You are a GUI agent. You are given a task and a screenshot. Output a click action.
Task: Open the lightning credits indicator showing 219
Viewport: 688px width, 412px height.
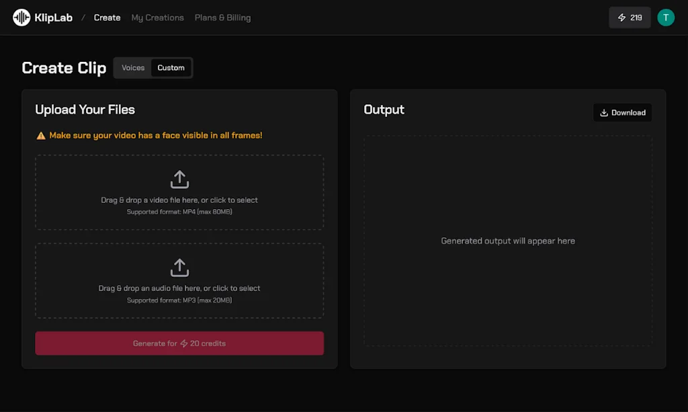point(629,17)
